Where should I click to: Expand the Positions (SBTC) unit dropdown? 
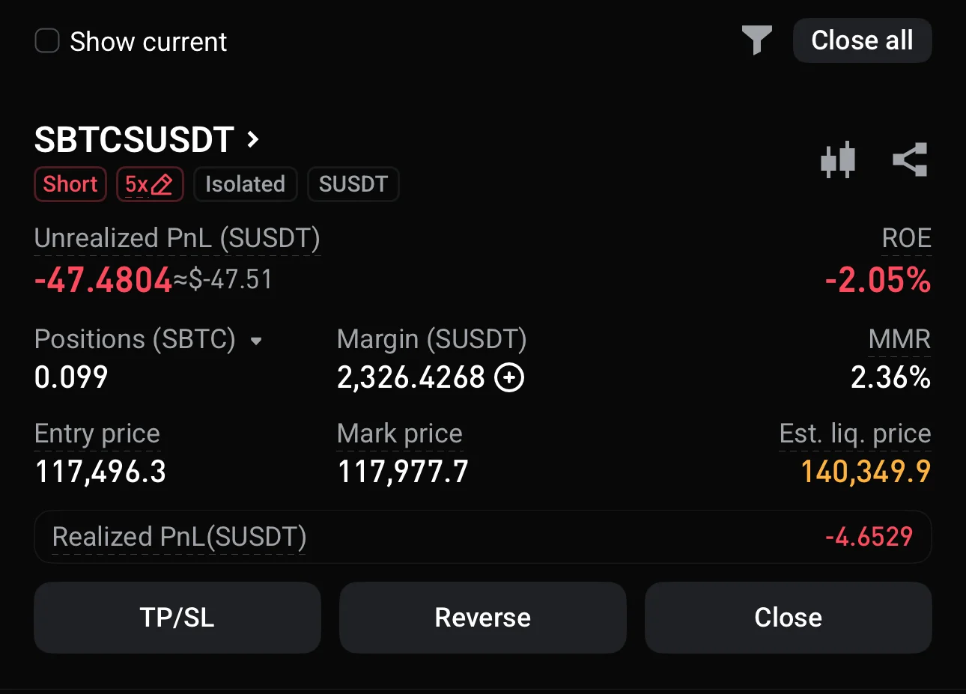coord(256,341)
